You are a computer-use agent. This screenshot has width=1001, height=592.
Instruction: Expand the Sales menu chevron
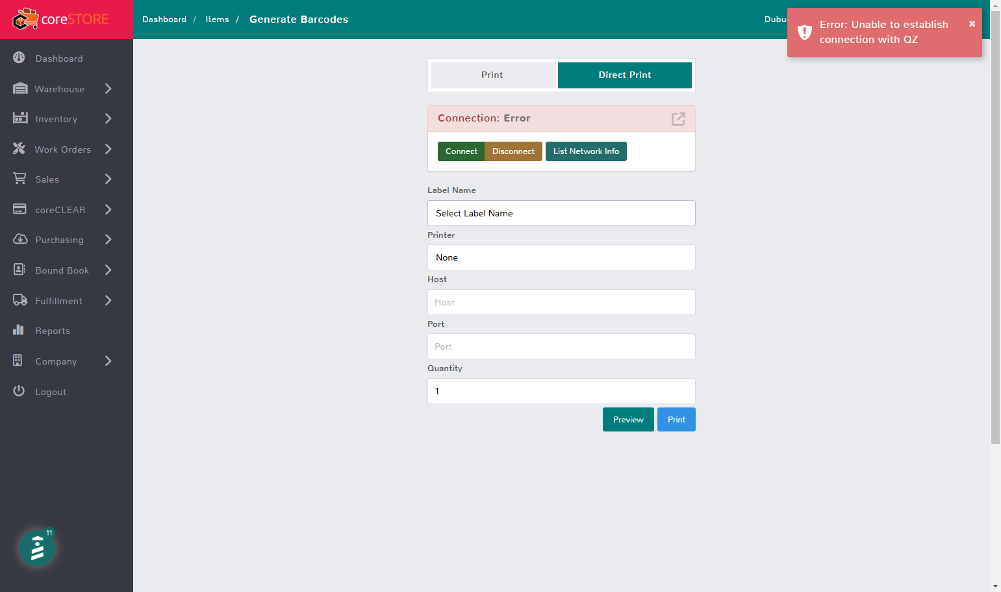pos(108,179)
